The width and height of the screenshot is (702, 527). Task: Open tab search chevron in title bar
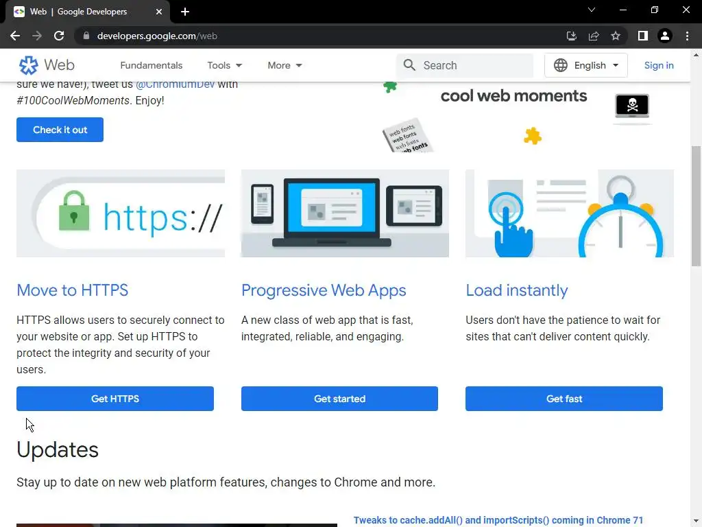point(592,10)
